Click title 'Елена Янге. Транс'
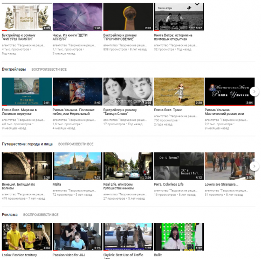Screen dimensions: 261x259 pyautogui.click(x=168, y=110)
